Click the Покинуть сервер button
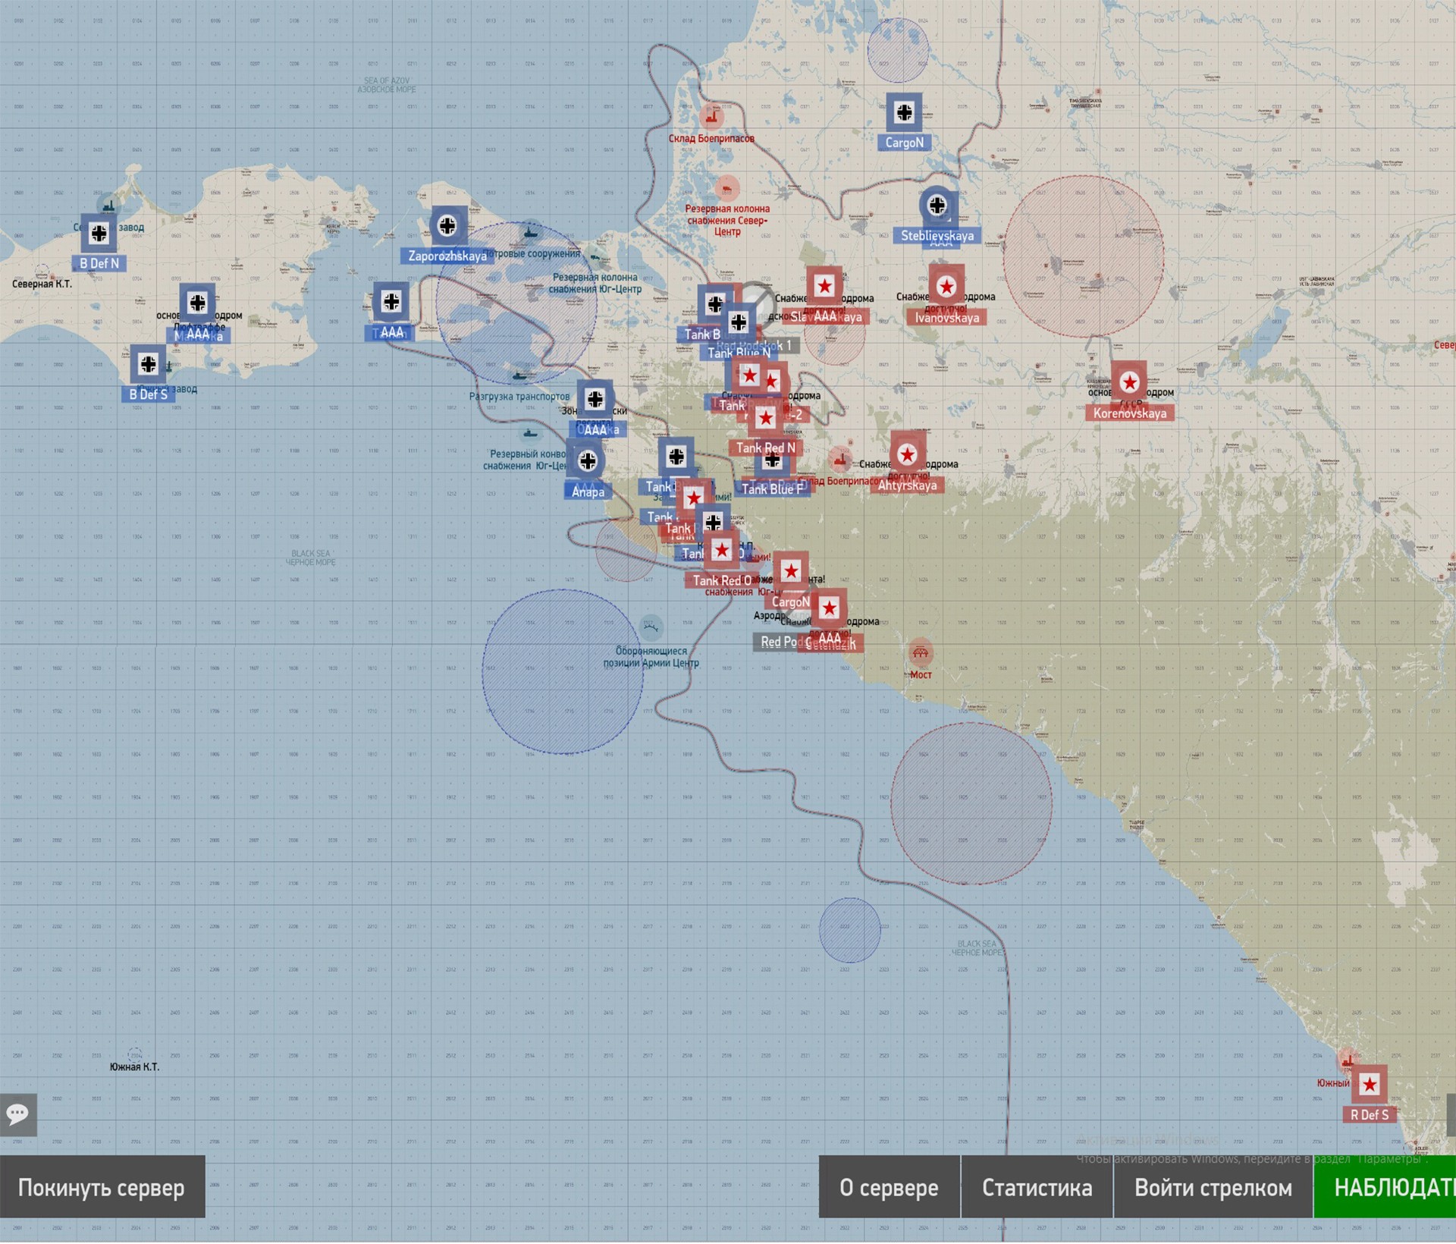The height and width of the screenshot is (1244, 1456). tap(102, 1188)
